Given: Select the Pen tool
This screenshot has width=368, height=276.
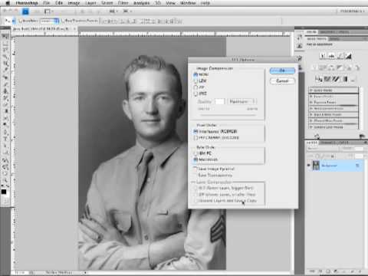Looking at the screenshot, I should (x=5, y=132).
